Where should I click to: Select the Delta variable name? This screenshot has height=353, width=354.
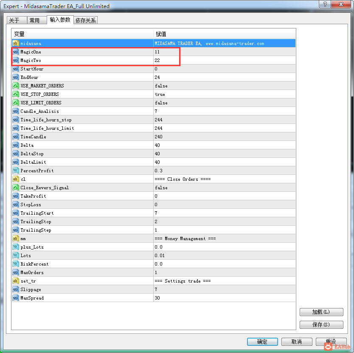27,146
